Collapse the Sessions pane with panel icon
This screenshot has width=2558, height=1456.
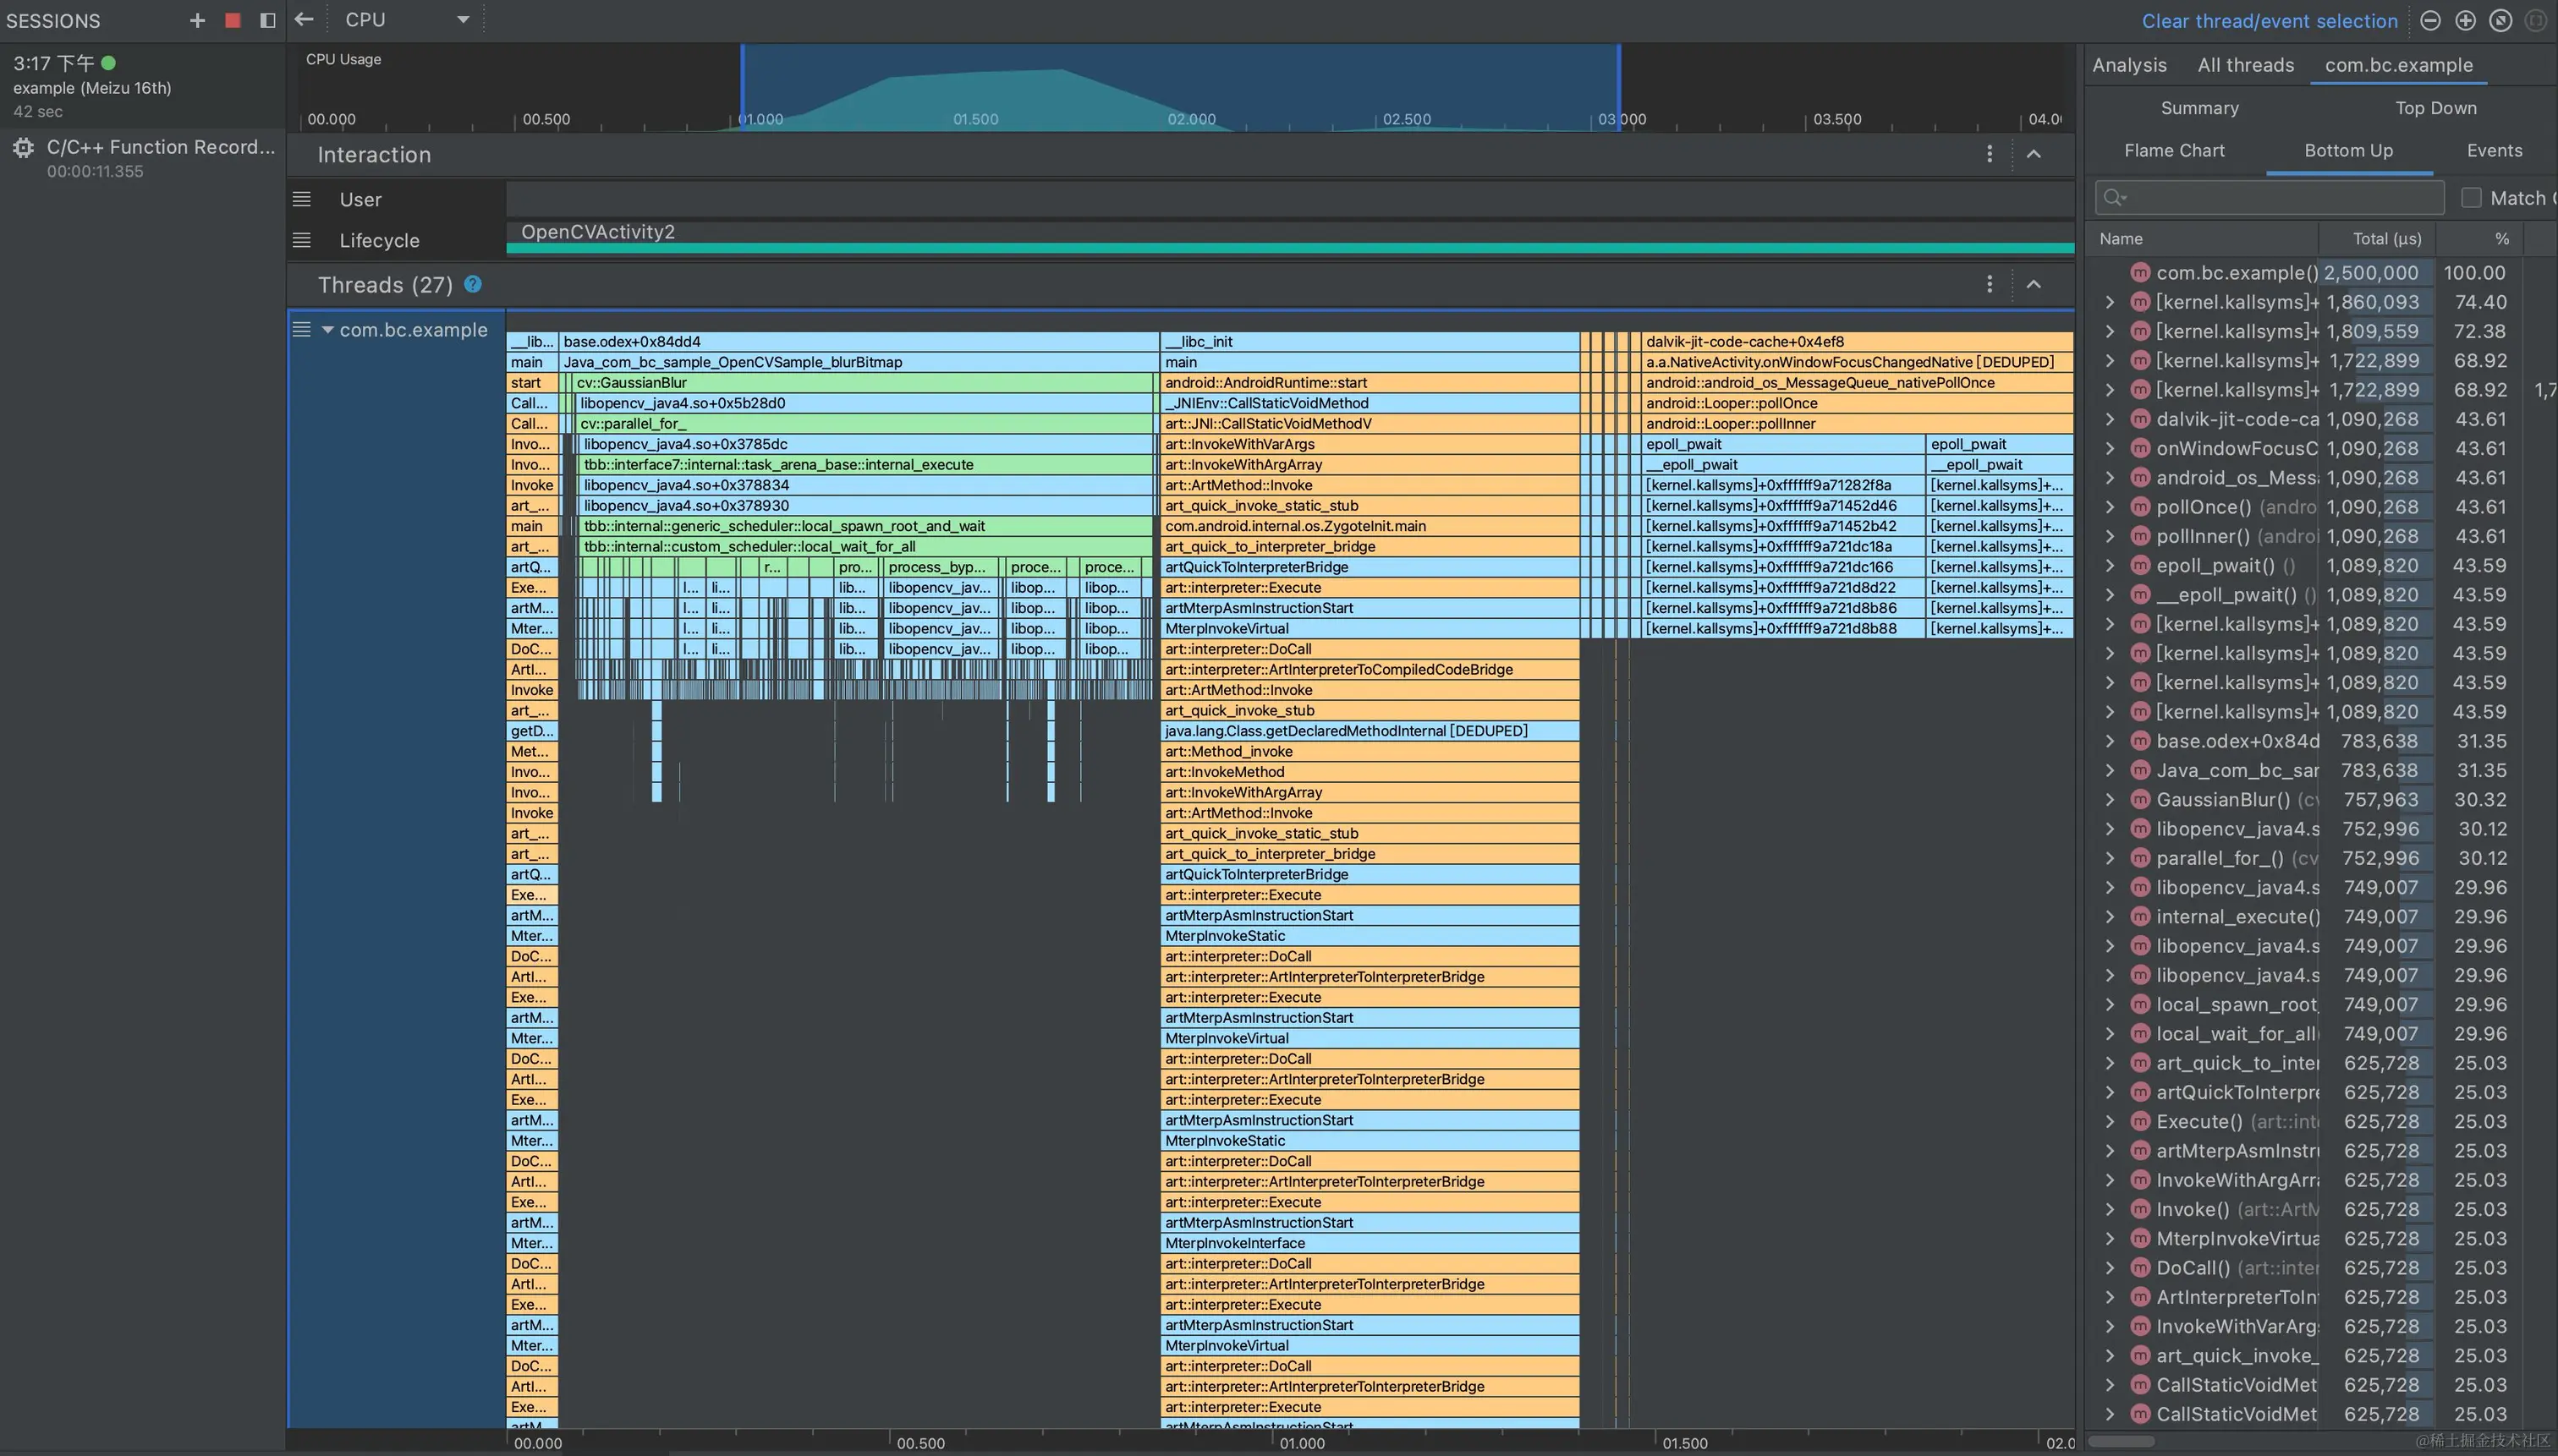pyautogui.click(x=267, y=20)
